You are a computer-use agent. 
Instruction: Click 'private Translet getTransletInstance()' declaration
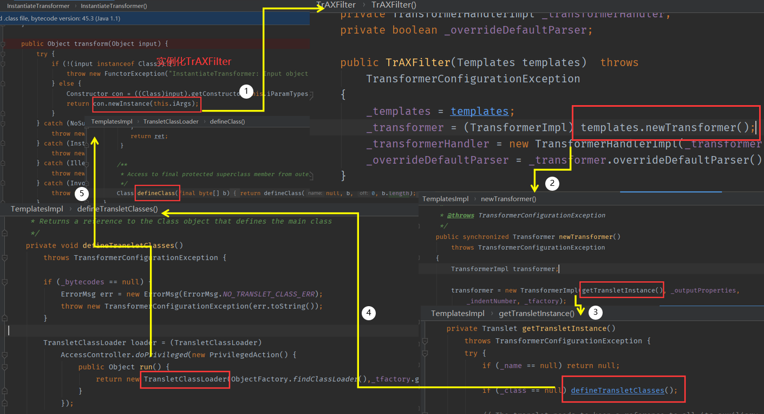coord(531,328)
